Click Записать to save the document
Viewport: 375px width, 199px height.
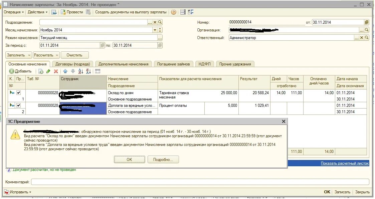[342, 192]
